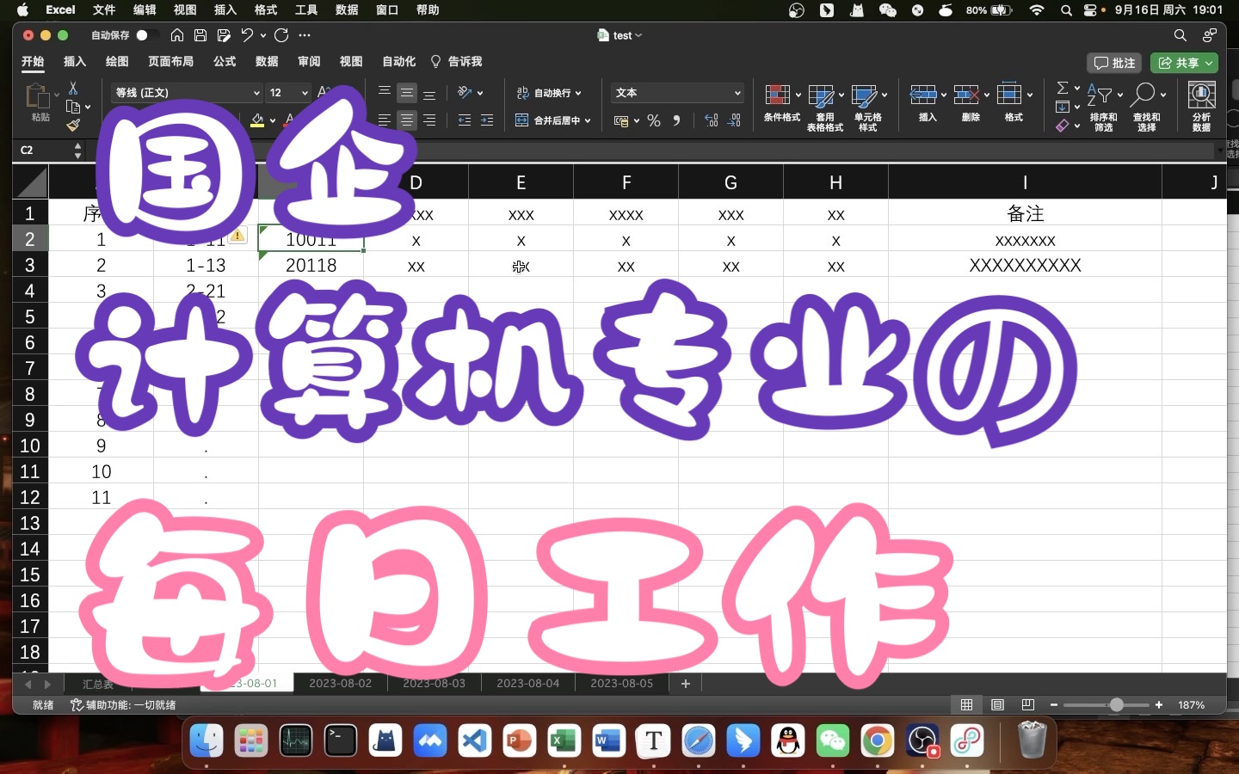Toggle align text right

click(x=429, y=120)
